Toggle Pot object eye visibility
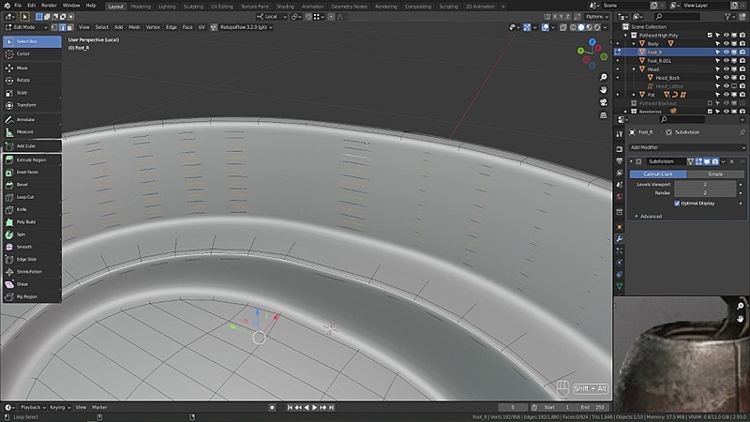Image resolution: width=750 pixels, height=422 pixels. pyautogui.click(x=726, y=95)
